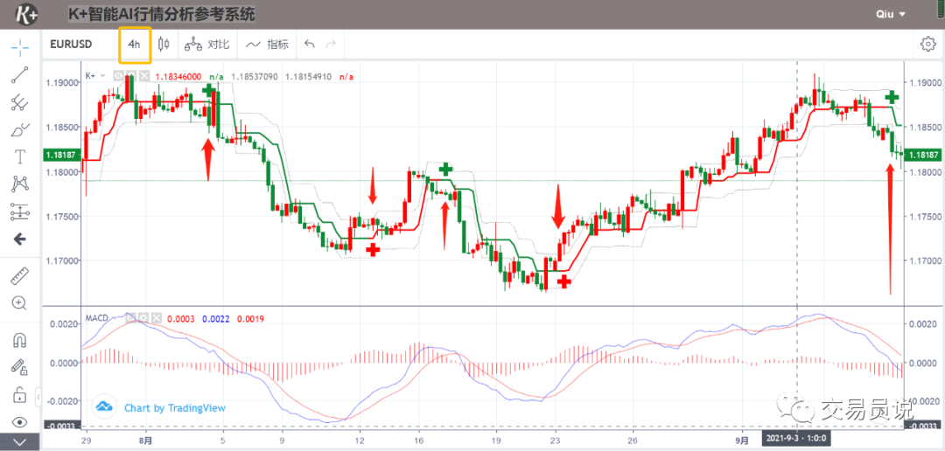Click the MACD value 0.0022

coord(215,318)
